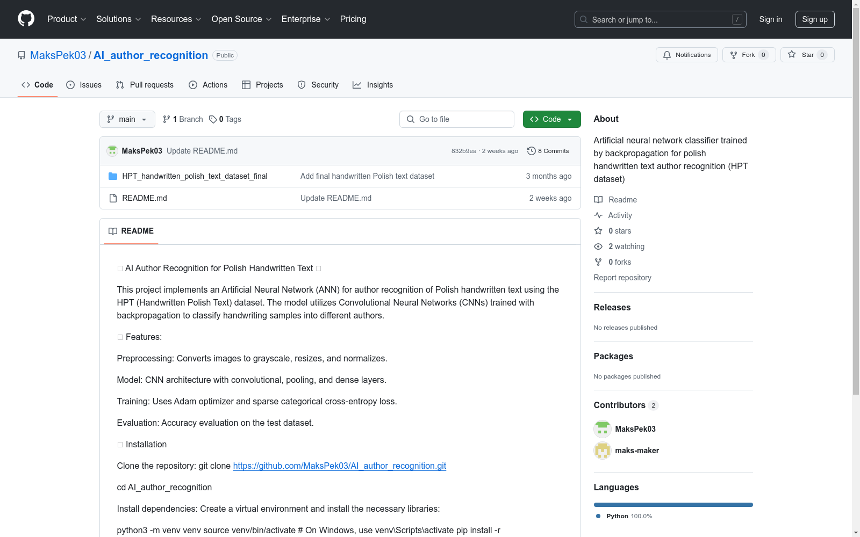This screenshot has height=537, width=860.
Task: Click Report repository link
Action: tap(622, 278)
